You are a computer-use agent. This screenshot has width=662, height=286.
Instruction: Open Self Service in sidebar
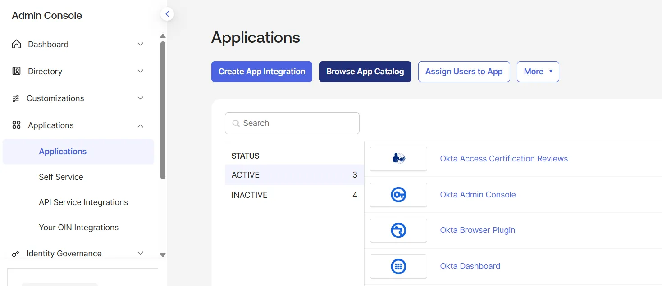click(x=61, y=177)
